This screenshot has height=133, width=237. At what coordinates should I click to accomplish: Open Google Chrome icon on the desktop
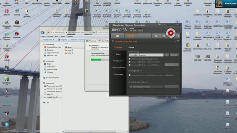(188, 45)
